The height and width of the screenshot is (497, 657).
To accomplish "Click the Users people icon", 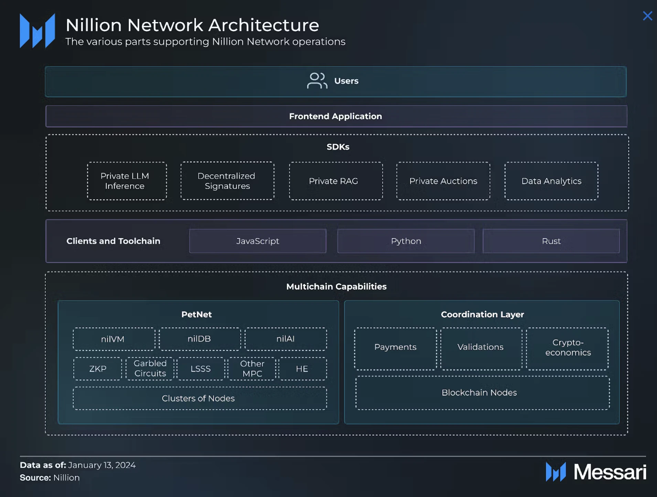I will click(316, 81).
